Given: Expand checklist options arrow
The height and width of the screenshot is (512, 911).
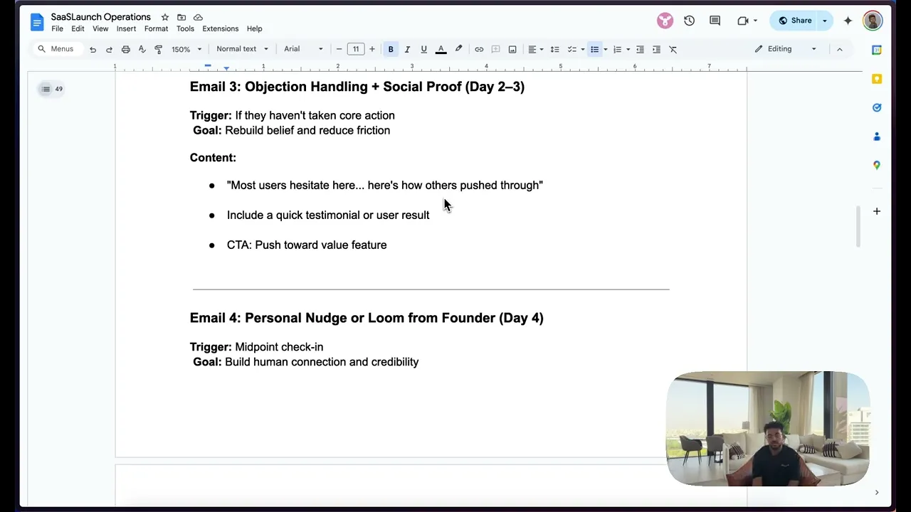Looking at the screenshot, I should click(582, 49).
